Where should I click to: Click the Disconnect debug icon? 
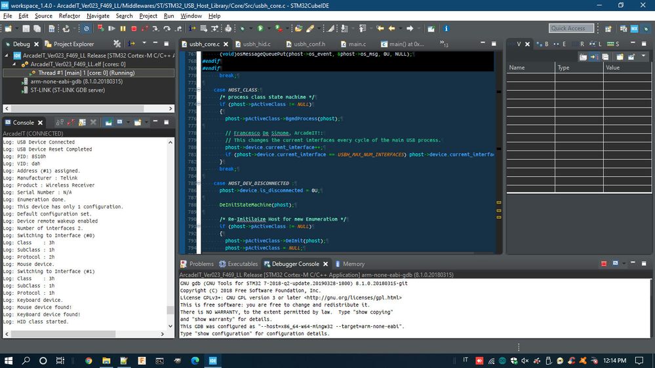pyautogui.click(x=144, y=28)
